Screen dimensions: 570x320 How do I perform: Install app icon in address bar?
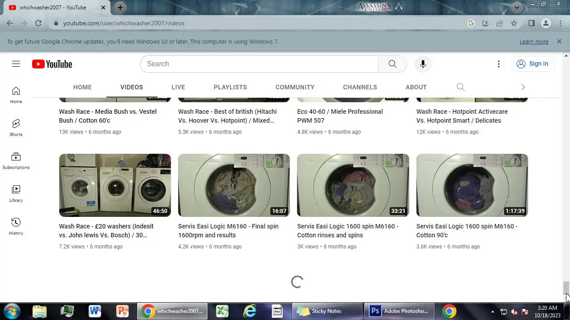(485, 23)
